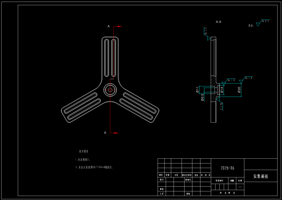Select the Ø14 diameter dimension text

pyautogui.click(x=222, y=90)
